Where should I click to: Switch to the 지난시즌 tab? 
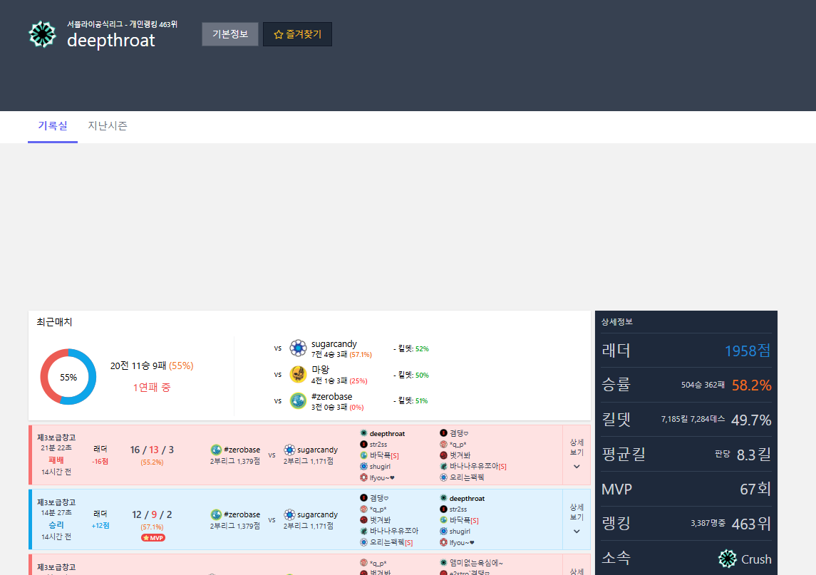[108, 126]
